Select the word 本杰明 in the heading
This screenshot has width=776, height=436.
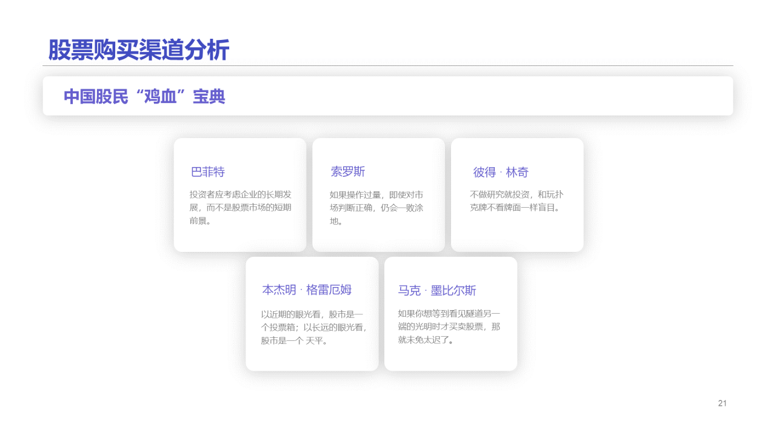279,290
